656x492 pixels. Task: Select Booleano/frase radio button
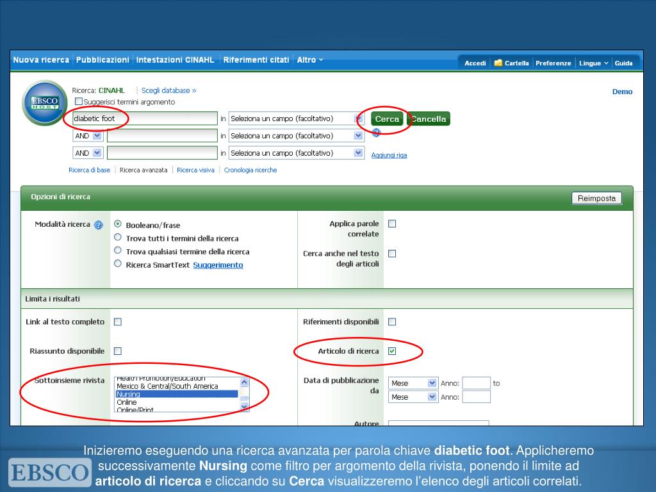coord(118,224)
